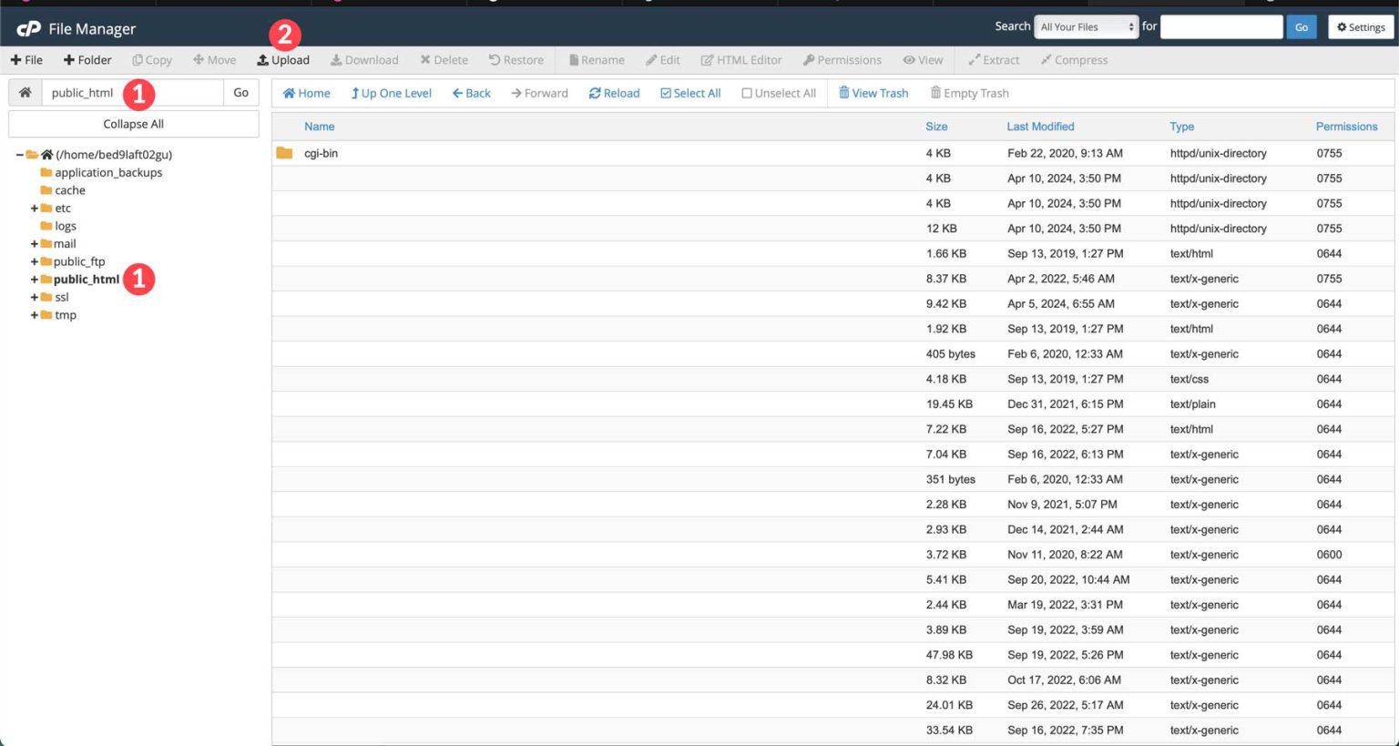Create a new File
Image resolution: width=1399 pixels, height=746 pixels.
tap(26, 60)
